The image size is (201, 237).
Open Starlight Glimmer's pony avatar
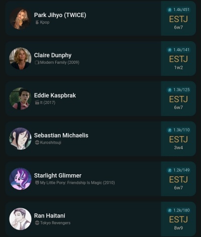tap(20, 179)
